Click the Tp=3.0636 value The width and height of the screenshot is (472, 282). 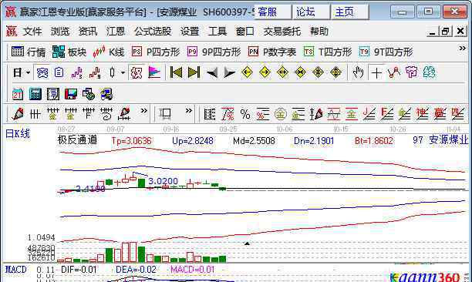pos(132,141)
